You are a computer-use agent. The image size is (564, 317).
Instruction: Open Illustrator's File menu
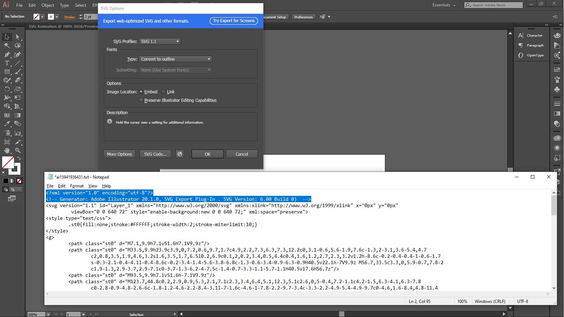[19, 5]
